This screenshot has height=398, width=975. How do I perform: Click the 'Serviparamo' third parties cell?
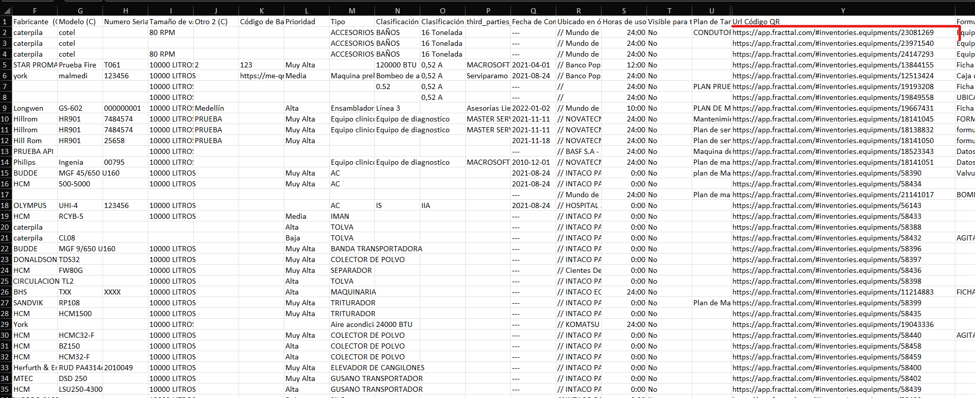point(487,76)
